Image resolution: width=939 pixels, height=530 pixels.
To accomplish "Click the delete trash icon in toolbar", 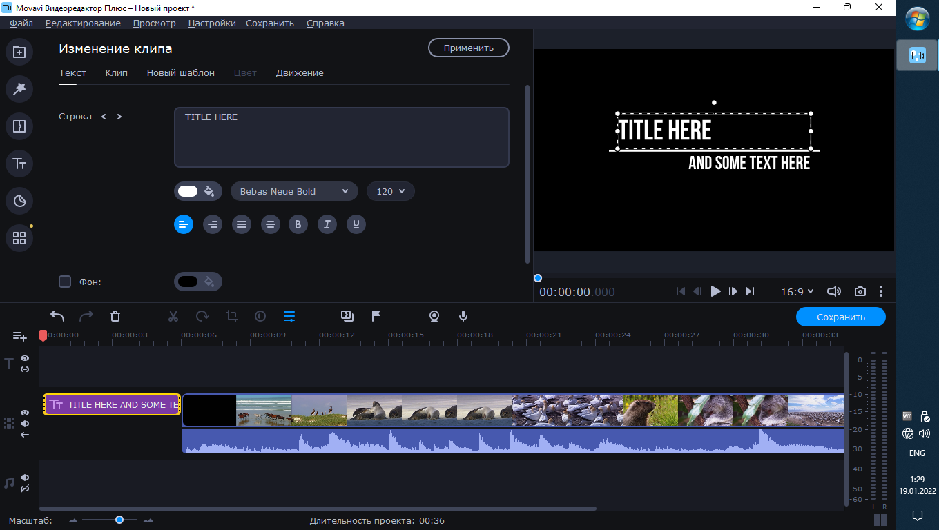I will [x=115, y=316].
